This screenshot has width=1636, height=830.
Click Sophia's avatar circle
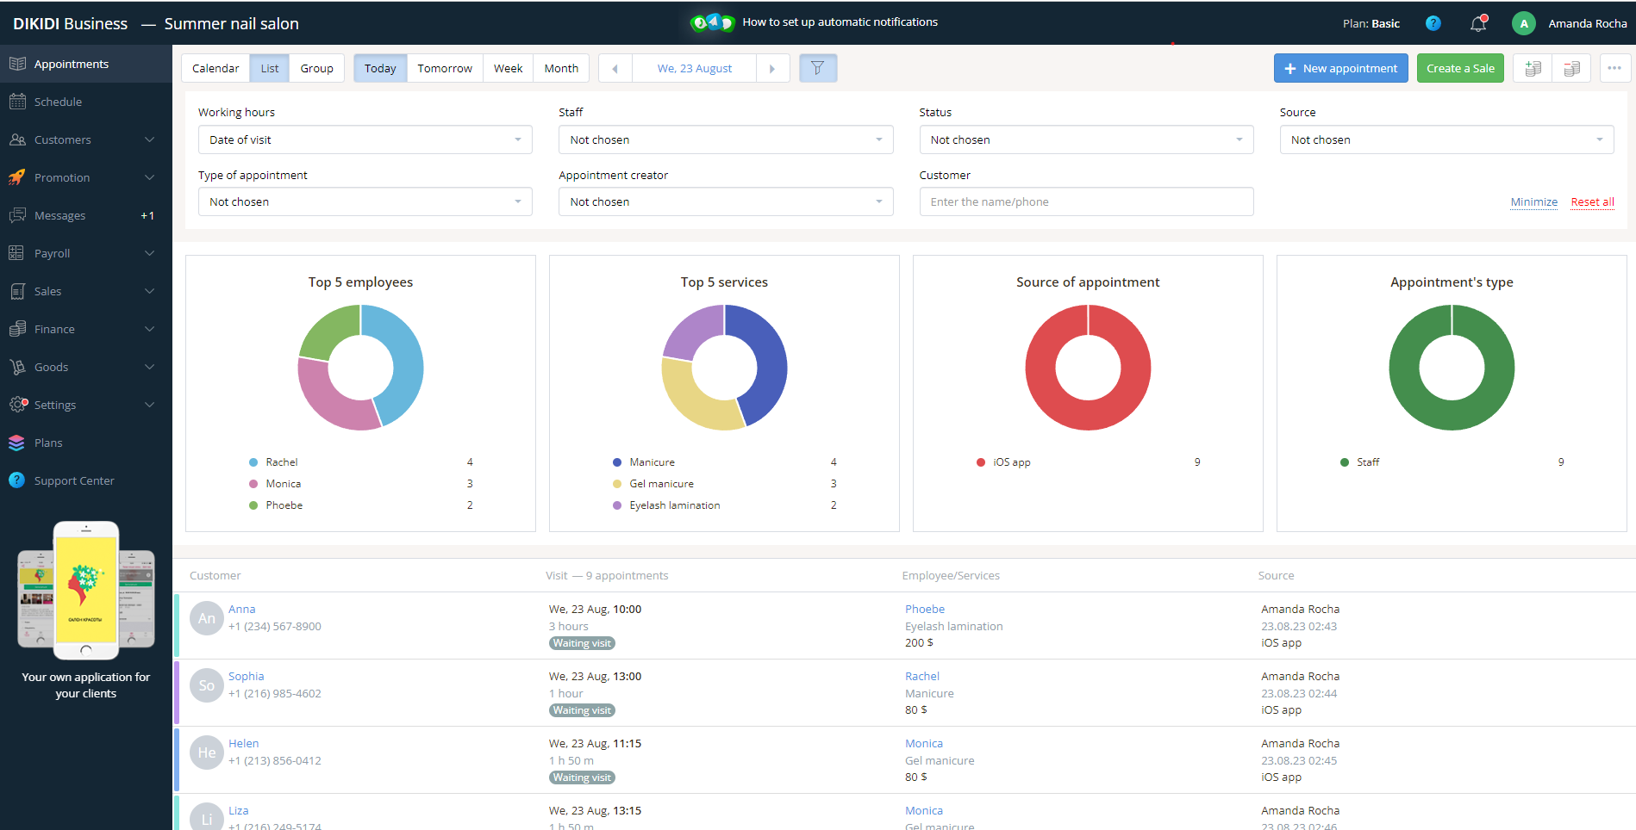click(207, 685)
